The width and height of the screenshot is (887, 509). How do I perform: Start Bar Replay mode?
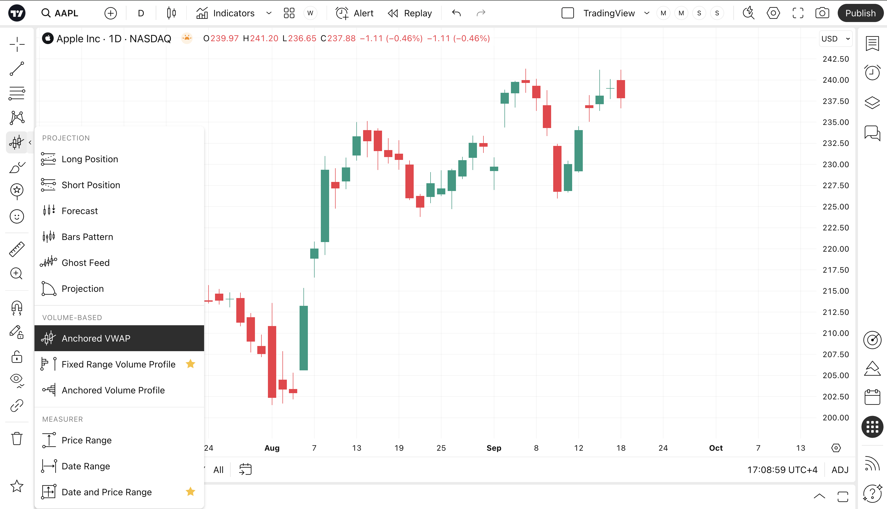410,13
